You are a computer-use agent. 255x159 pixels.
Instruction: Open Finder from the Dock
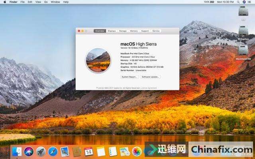(x=17, y=151)
